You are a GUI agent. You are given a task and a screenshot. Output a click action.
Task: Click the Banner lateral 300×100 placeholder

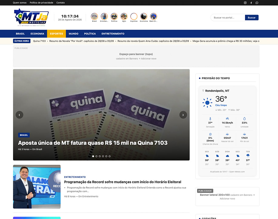tap(227, 197)
